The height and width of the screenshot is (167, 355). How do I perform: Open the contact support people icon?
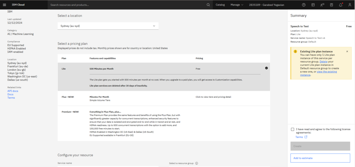tap(322, 5)
